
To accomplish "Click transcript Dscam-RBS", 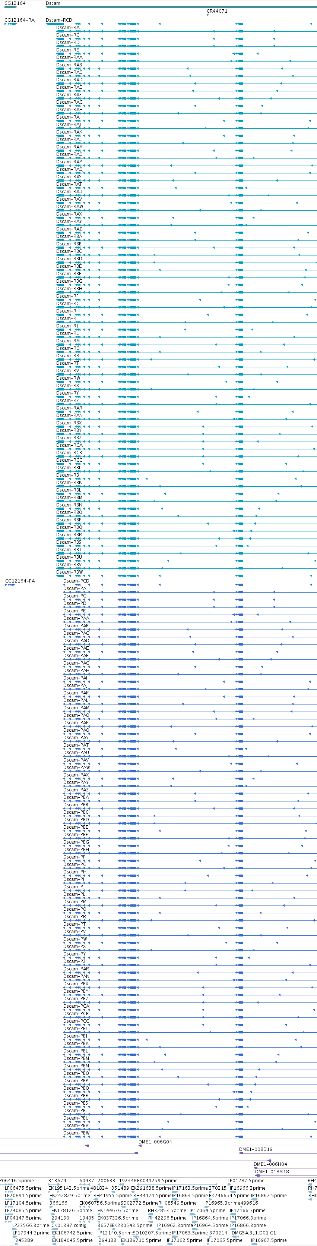I will [69, 542].
